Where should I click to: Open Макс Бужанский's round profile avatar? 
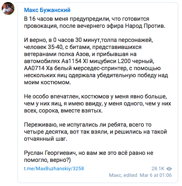click(x=8, y=8)
